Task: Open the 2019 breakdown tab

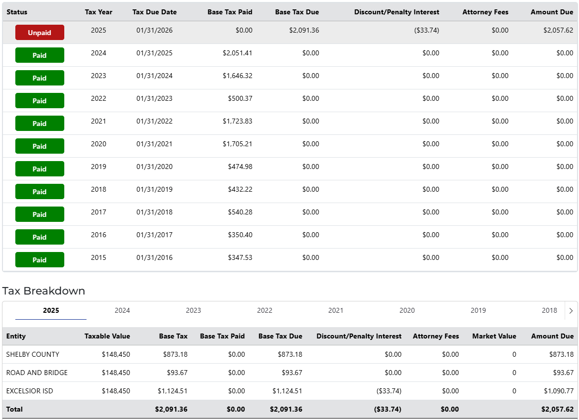Action: pyautogui.click(x=478, y=310)
